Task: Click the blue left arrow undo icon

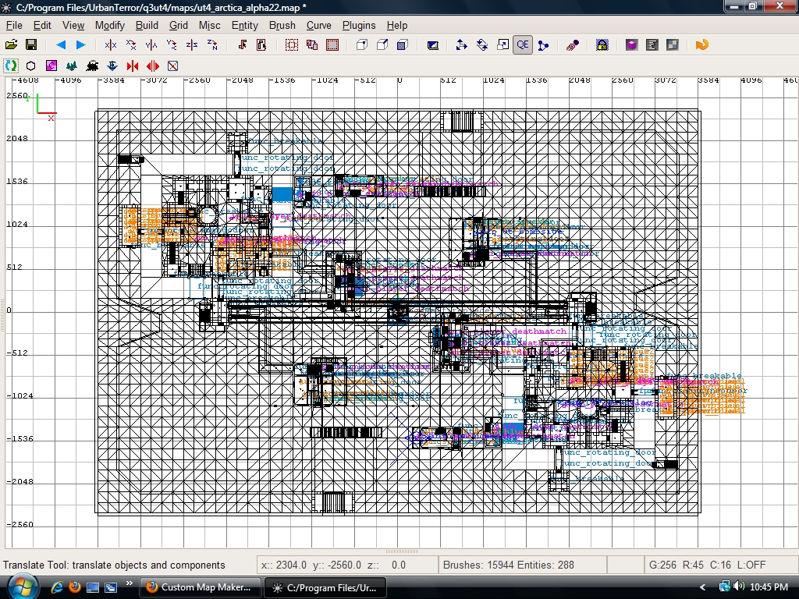Action: pos(60,45)
